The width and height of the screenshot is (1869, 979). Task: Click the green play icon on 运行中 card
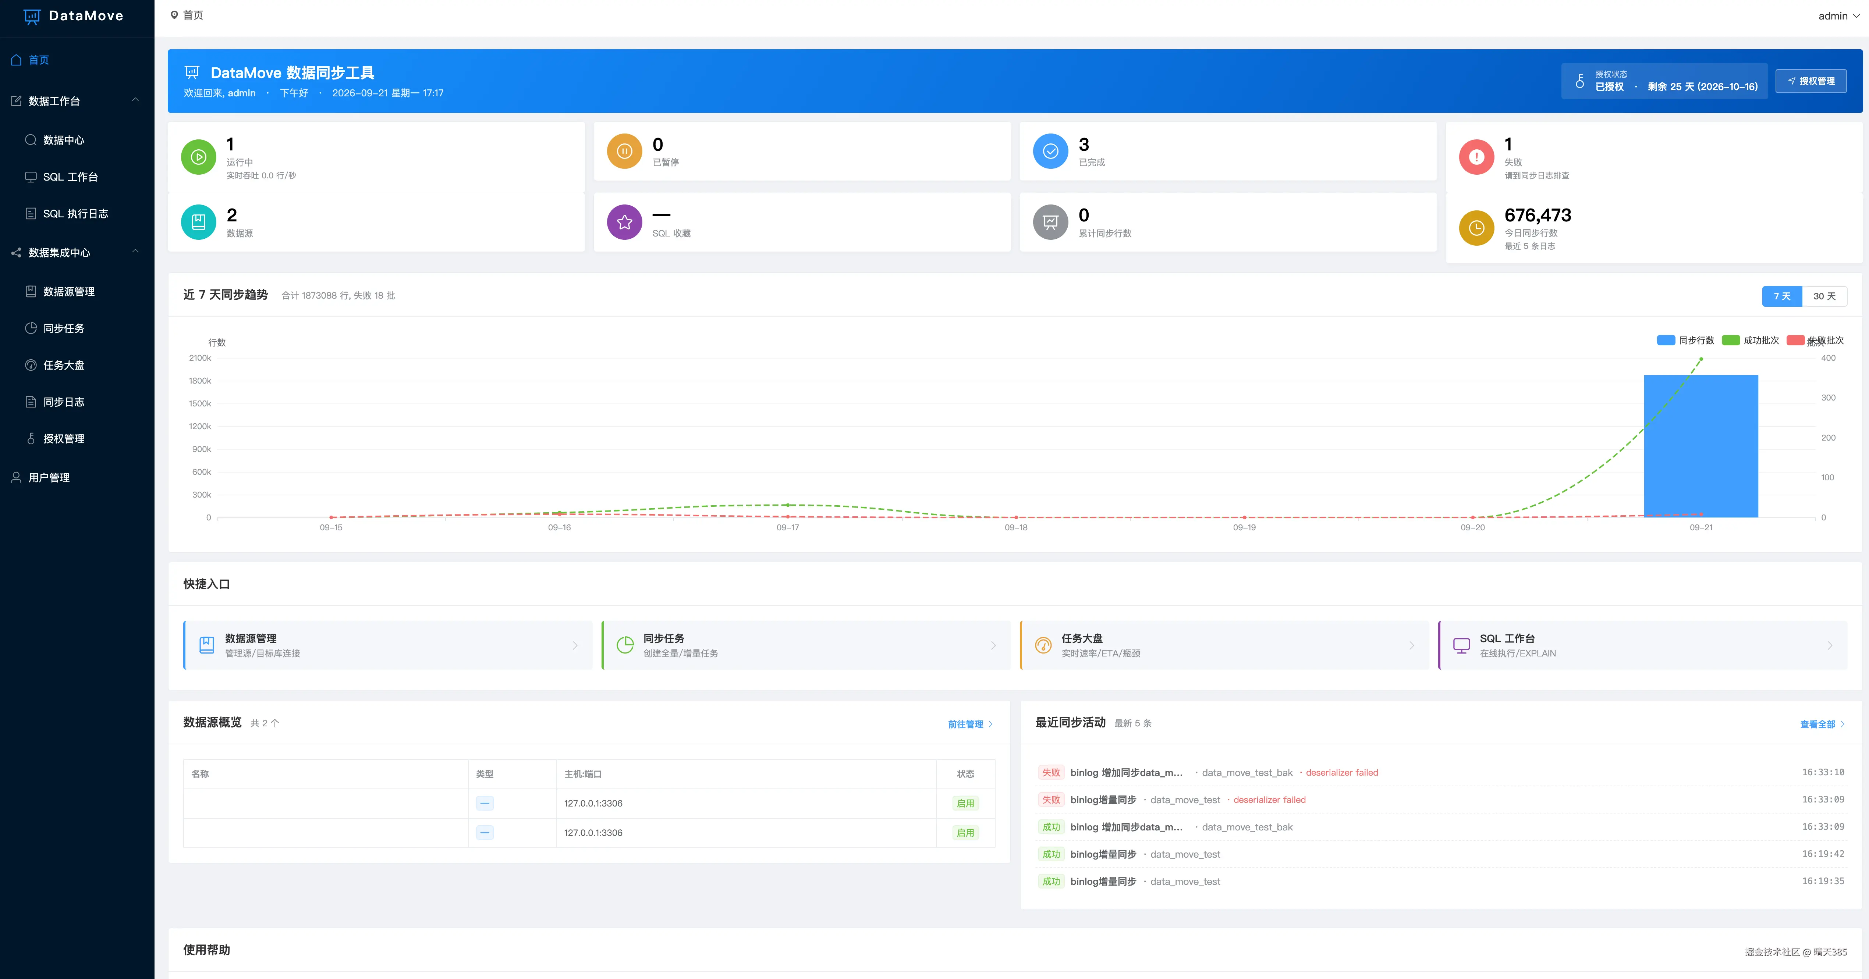198,157
